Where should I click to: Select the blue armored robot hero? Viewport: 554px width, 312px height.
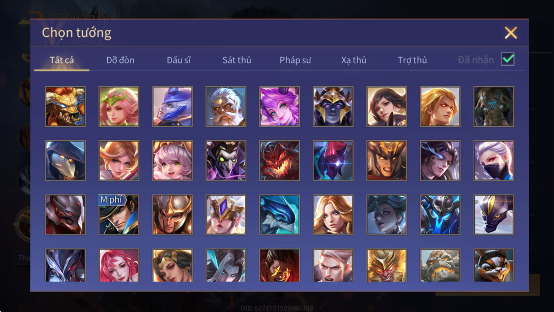click(x=440, y=215)
